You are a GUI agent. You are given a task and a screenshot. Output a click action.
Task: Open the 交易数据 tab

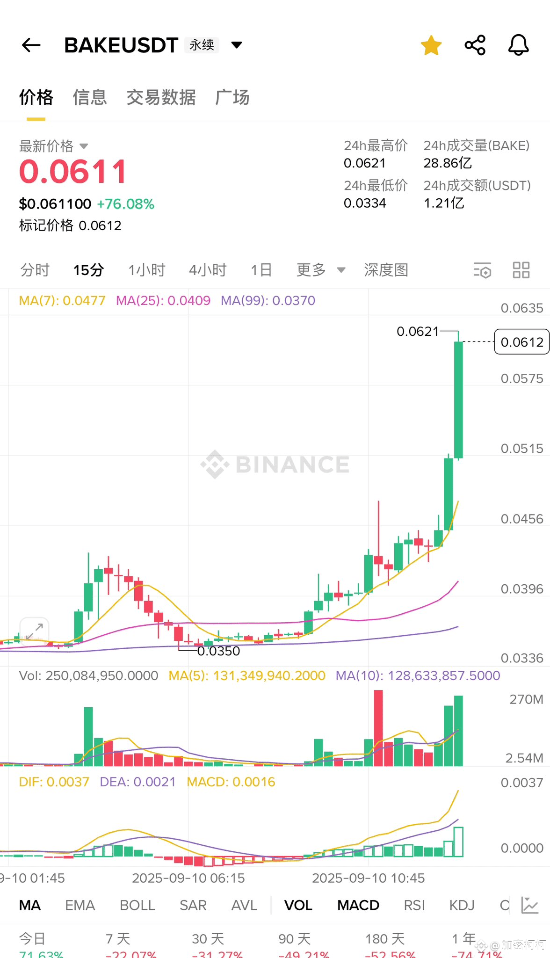tap(161, 97)
